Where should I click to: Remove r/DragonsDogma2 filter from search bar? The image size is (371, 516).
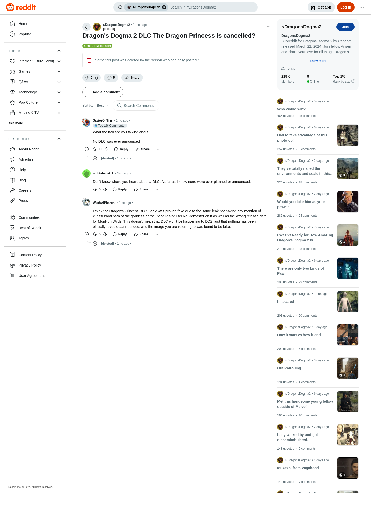[x=164, y=7]
